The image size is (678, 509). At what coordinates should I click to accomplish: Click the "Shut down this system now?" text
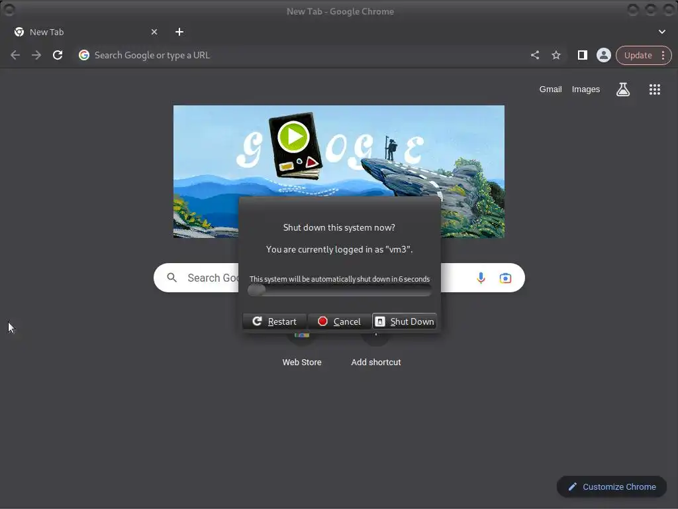[x=339, y=227]
